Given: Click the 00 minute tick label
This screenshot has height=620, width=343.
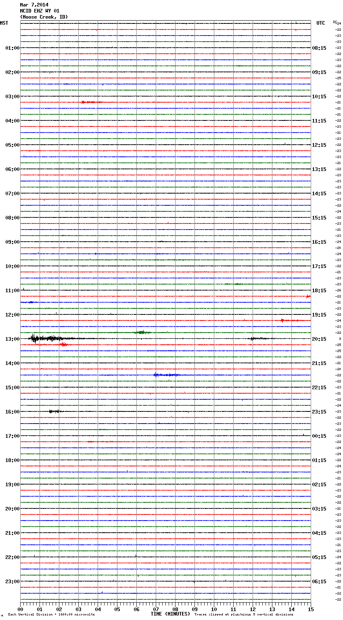Looking at the screenshot, I should (20, 609).
